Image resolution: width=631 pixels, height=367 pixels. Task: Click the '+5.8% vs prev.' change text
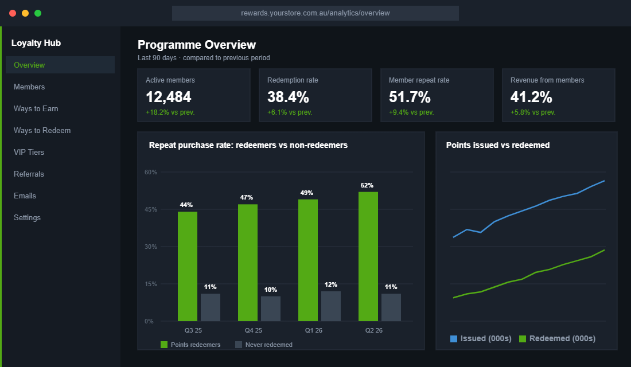[x=533, y=112]
